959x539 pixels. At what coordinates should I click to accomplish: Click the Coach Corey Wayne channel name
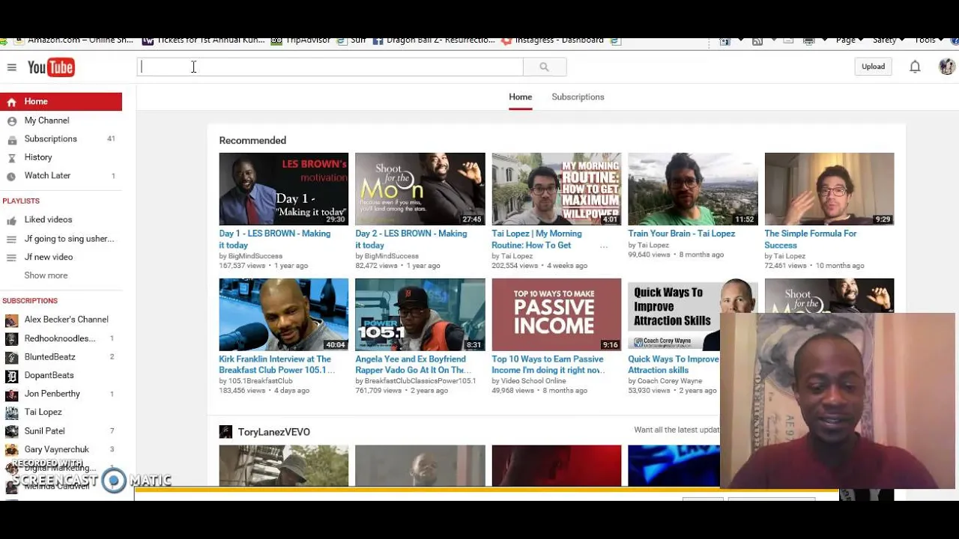click(670, 381)
